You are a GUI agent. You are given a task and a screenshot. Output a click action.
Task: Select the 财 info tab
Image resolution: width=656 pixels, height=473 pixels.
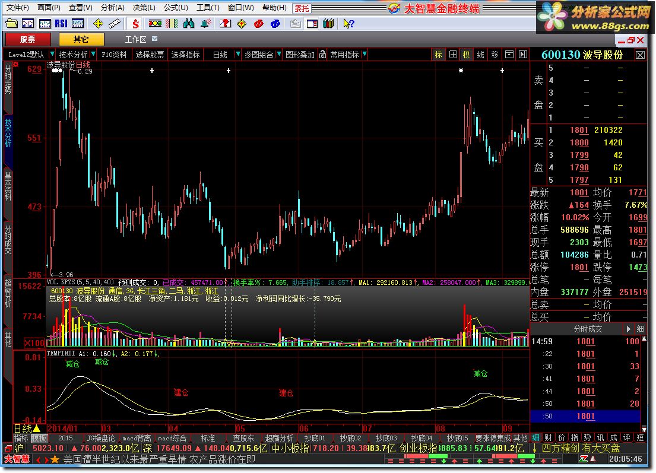[x=548, y=437]
